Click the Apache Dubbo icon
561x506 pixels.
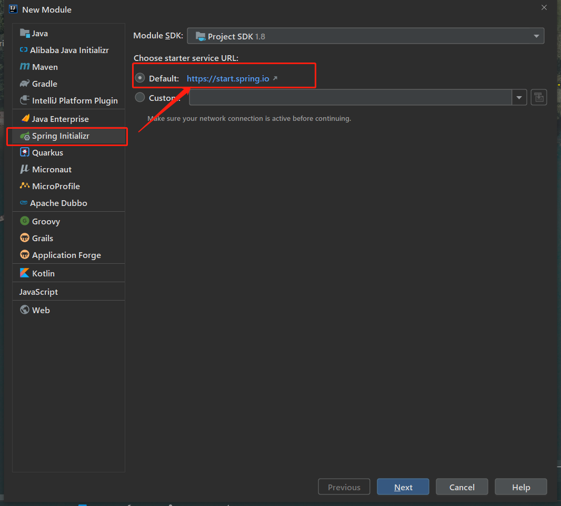tap(24, 203)
